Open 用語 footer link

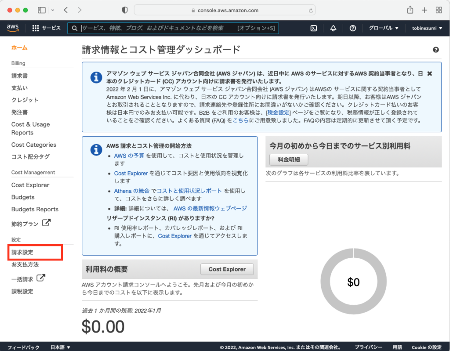[397, 347]
